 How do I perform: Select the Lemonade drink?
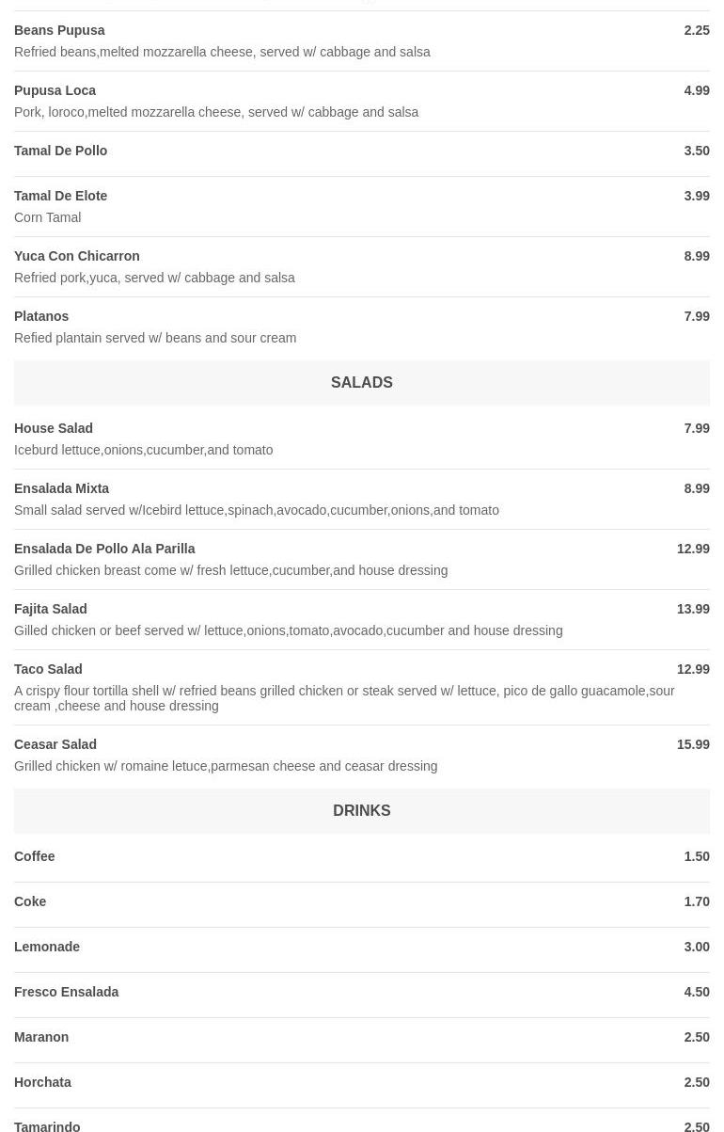point(47,947)
